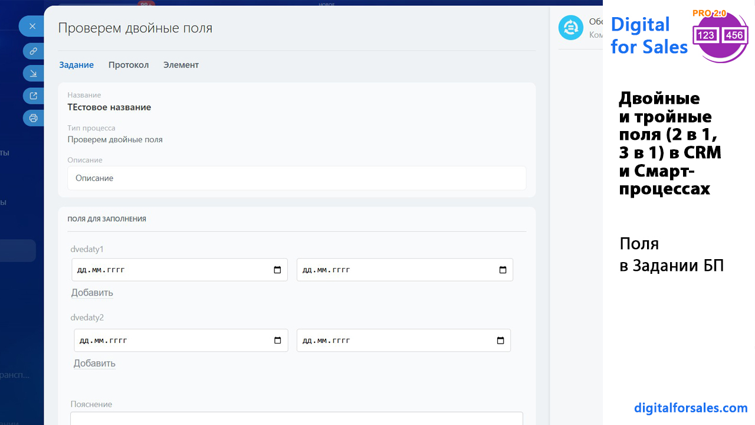
Task: Close the side panel with X button
Action: [x=32, y=27]
